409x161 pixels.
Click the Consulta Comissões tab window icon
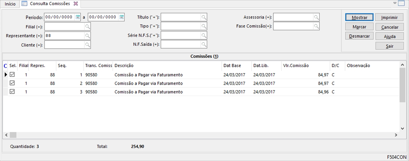click(24, 4)
